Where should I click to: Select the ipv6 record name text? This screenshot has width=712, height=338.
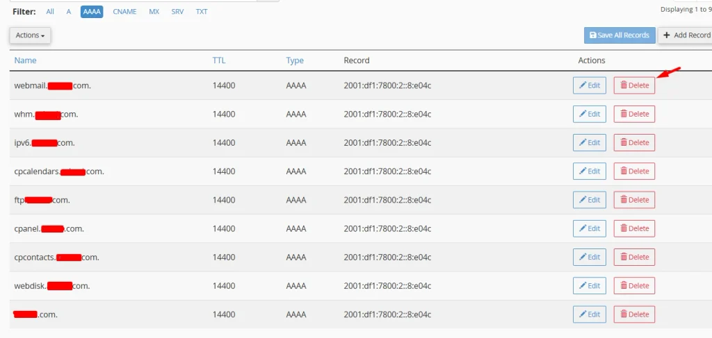[x=44, y=143]
